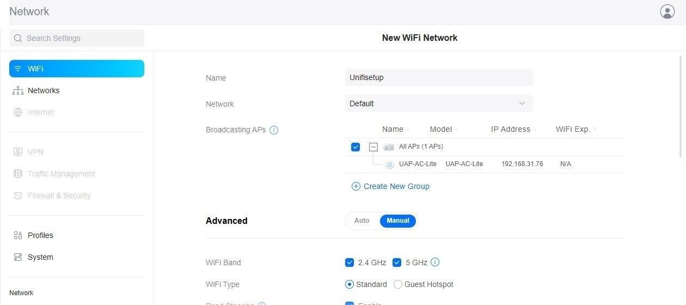
Task: Click the UAP-AC-Lite device icon
Action: tap(389, 164)
